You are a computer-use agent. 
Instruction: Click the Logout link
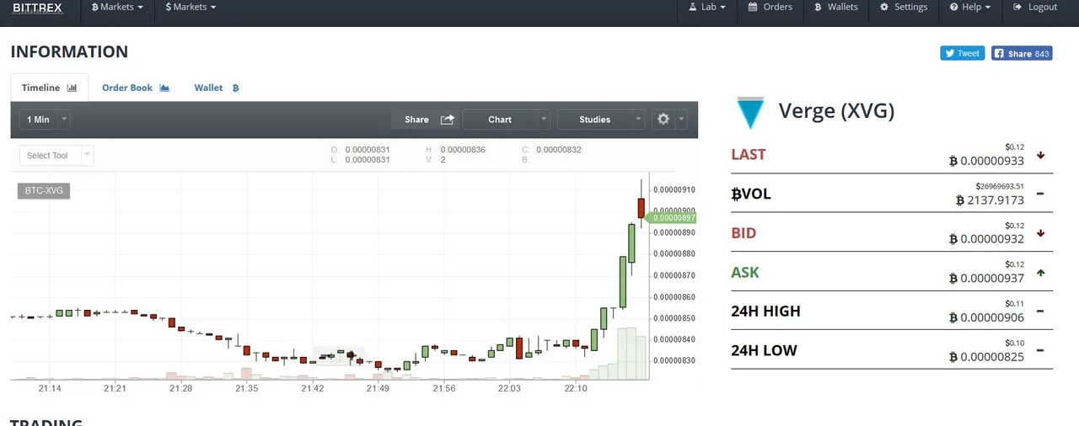point(1035,8)
